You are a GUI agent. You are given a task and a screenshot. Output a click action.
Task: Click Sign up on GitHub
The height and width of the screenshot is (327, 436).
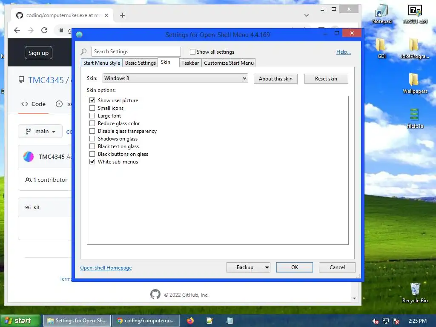[x=38, y=53]
